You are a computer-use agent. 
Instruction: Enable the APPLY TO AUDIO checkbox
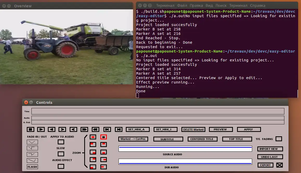(61, 142)
